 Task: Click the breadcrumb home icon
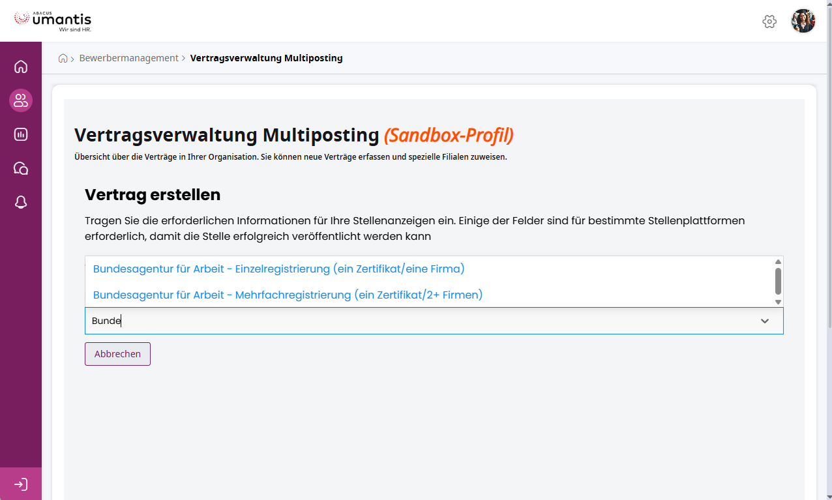pyautogui.click(x=63, y=58)
